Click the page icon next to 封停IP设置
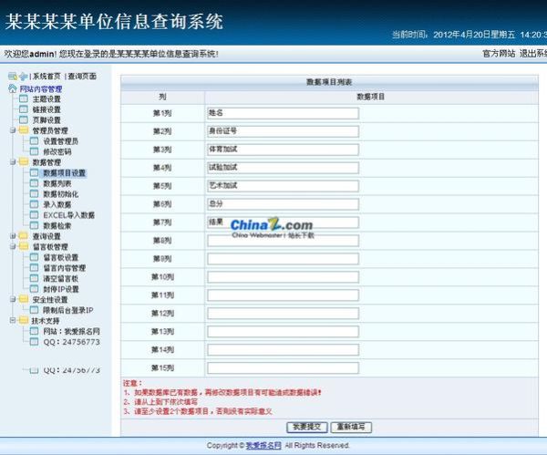Viewport: 547px width, 455px height. click(35, 288)
